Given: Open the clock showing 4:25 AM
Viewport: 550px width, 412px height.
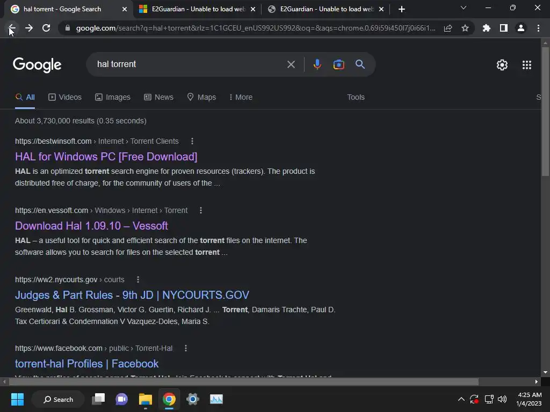Looking at the screenshot, I should click(529, 399).
